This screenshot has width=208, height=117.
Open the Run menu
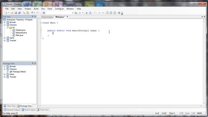pyautogui.click(x=43, y=9)
